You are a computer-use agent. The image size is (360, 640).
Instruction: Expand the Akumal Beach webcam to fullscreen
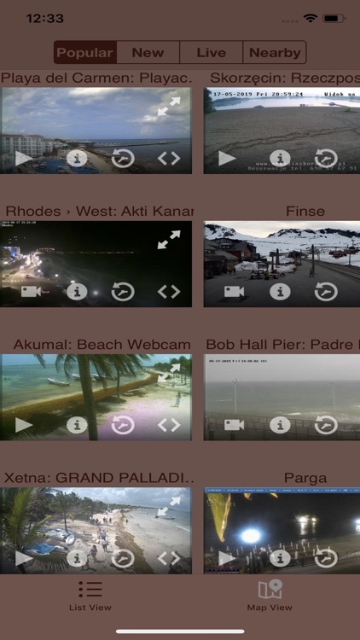click(x=169, y=373)
